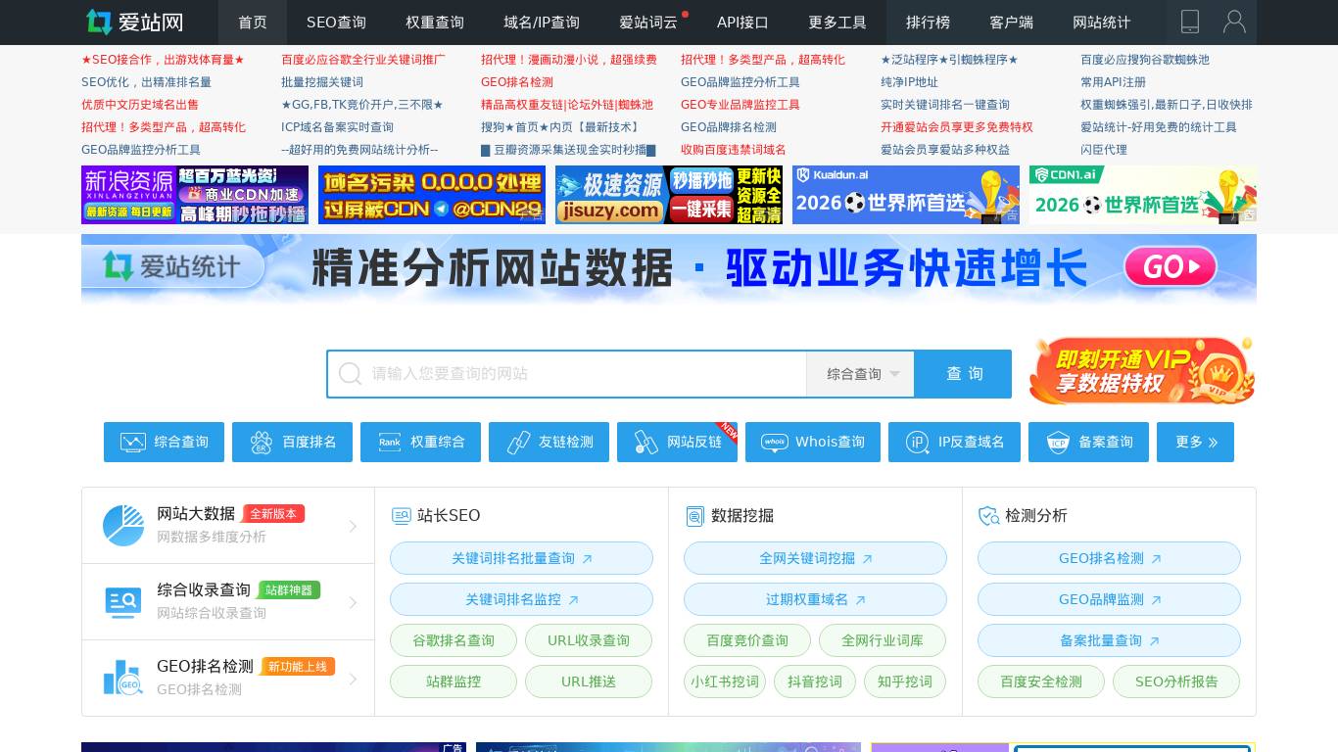Open the URL推送 link

[x=589, y=681]
